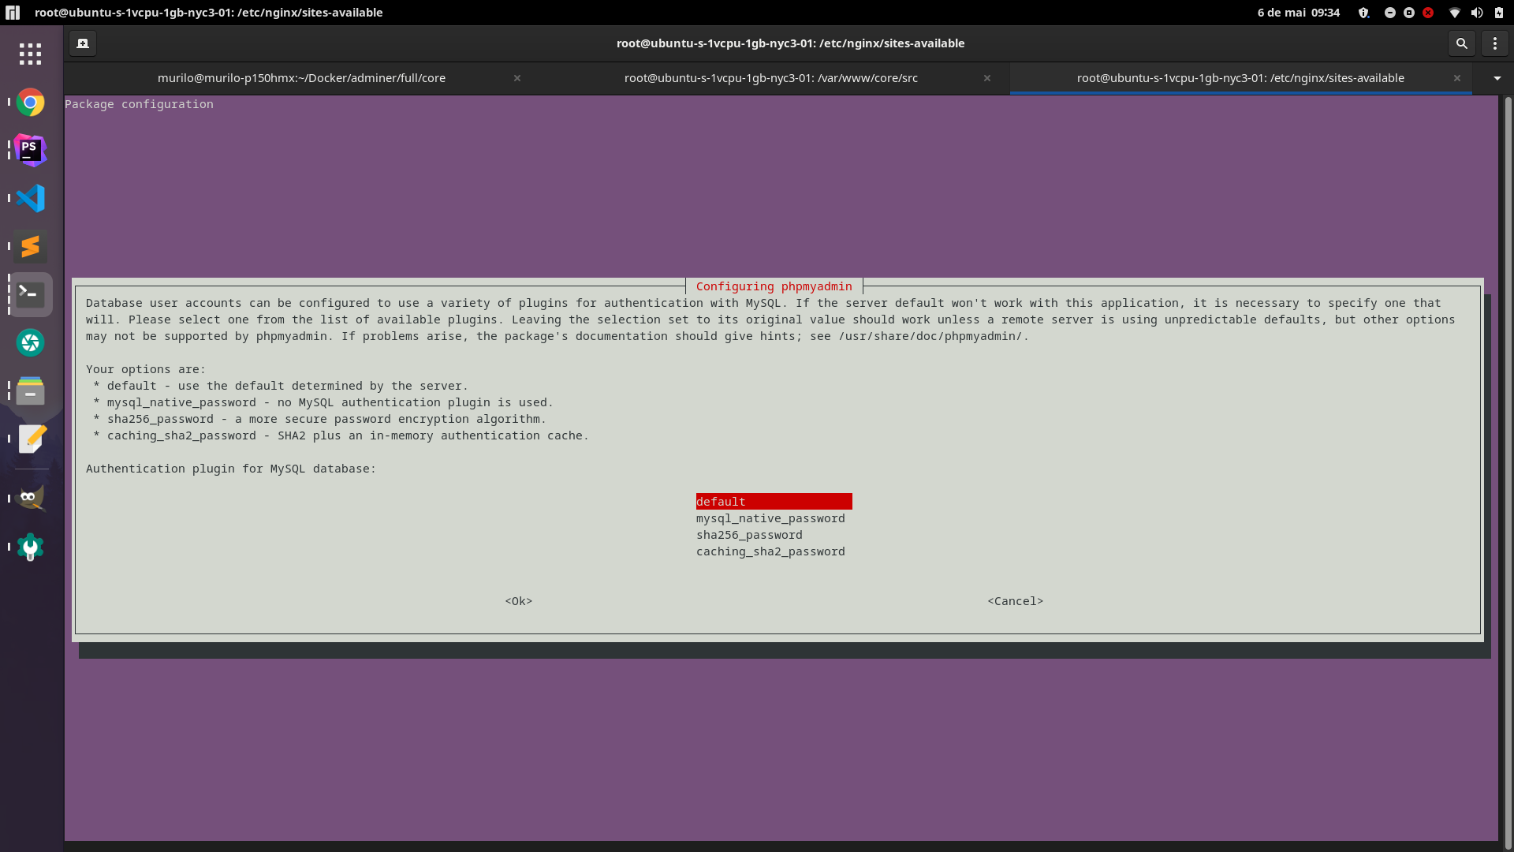The height and width of the screenshot is (852, 1514).
Task: Launch PhpStorm from the dock
Action: [31, 150]
